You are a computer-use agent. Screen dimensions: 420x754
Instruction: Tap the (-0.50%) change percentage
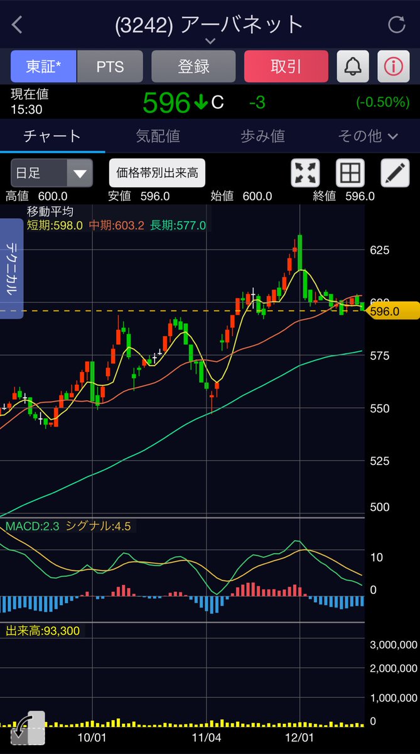click(382, 102)
